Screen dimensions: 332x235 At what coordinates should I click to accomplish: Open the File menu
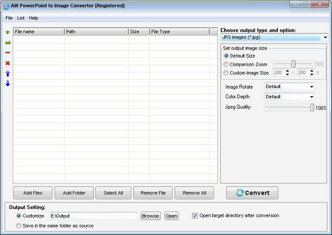pyautogui.click(x=9, y=18)
